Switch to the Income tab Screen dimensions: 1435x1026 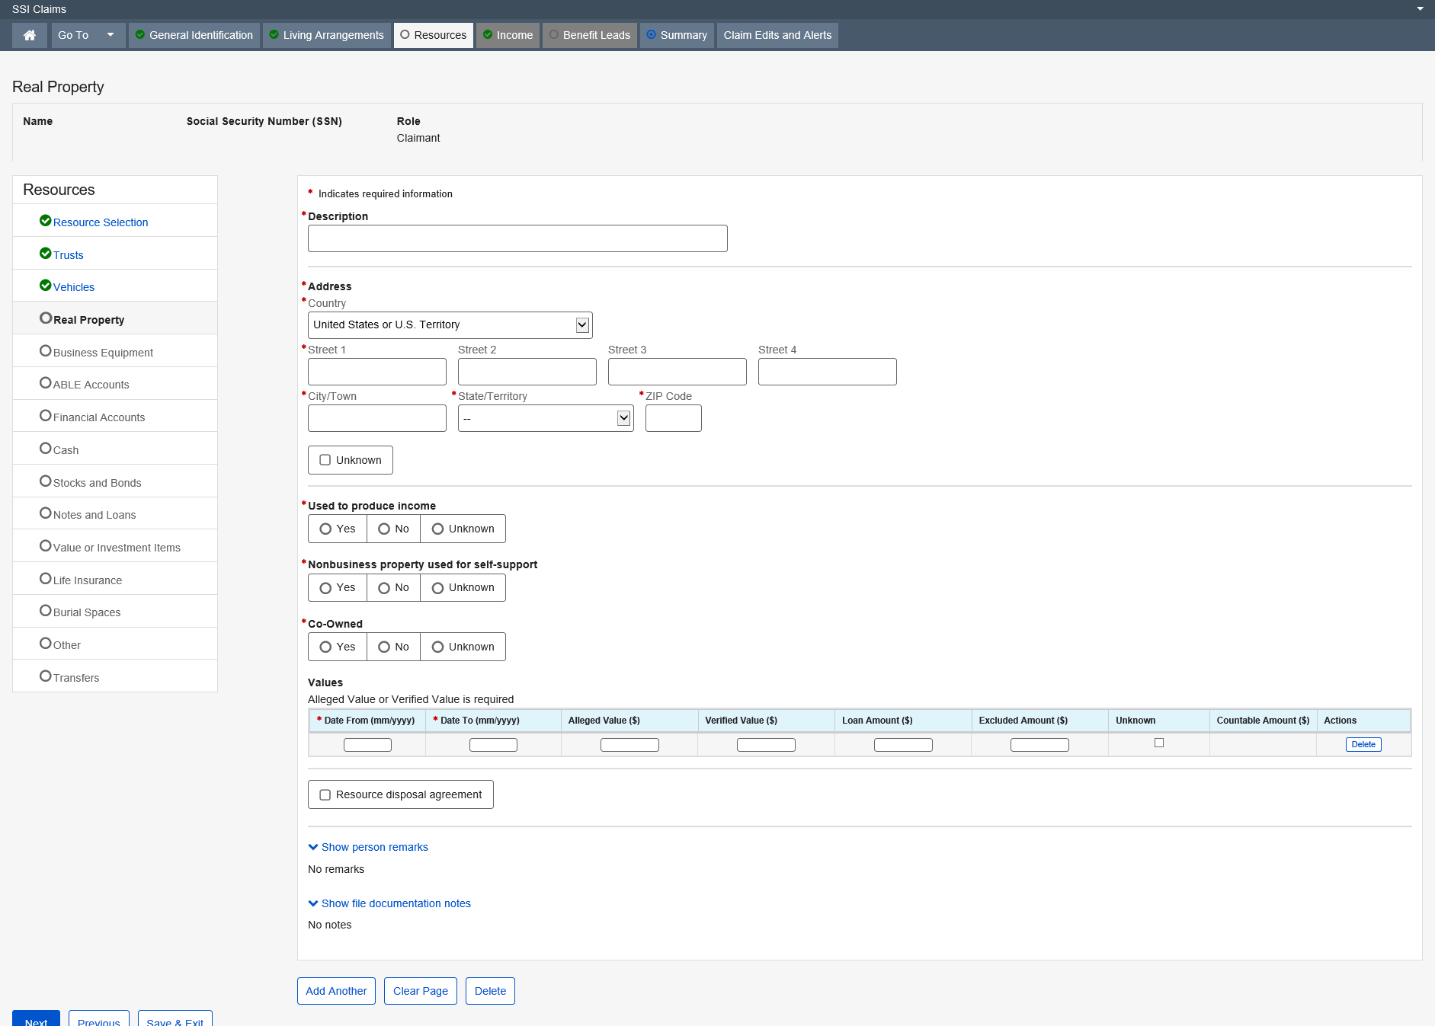point(508,35)
